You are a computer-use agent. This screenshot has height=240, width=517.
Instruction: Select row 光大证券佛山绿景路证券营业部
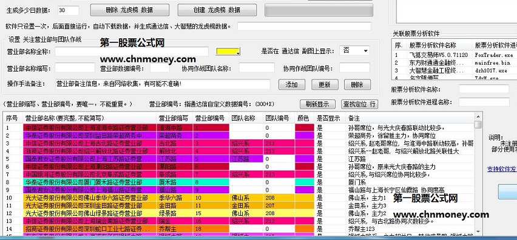239,213
